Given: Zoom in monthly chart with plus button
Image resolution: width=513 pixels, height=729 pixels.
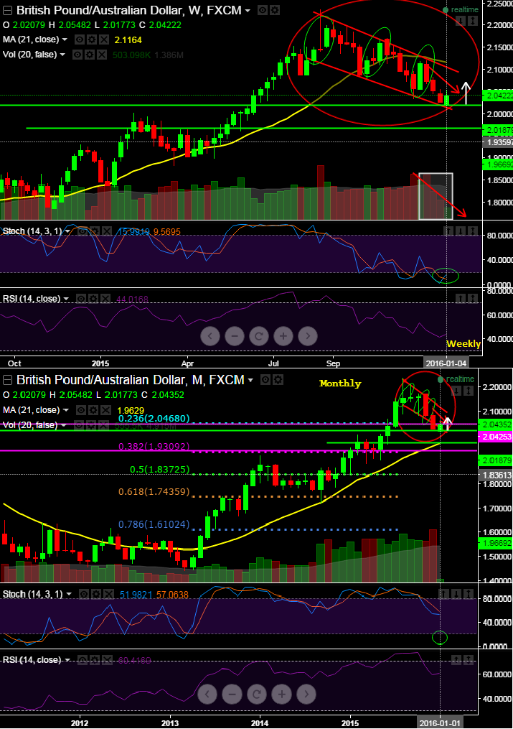Looking at the screenshot, I should tap(281, 695).
